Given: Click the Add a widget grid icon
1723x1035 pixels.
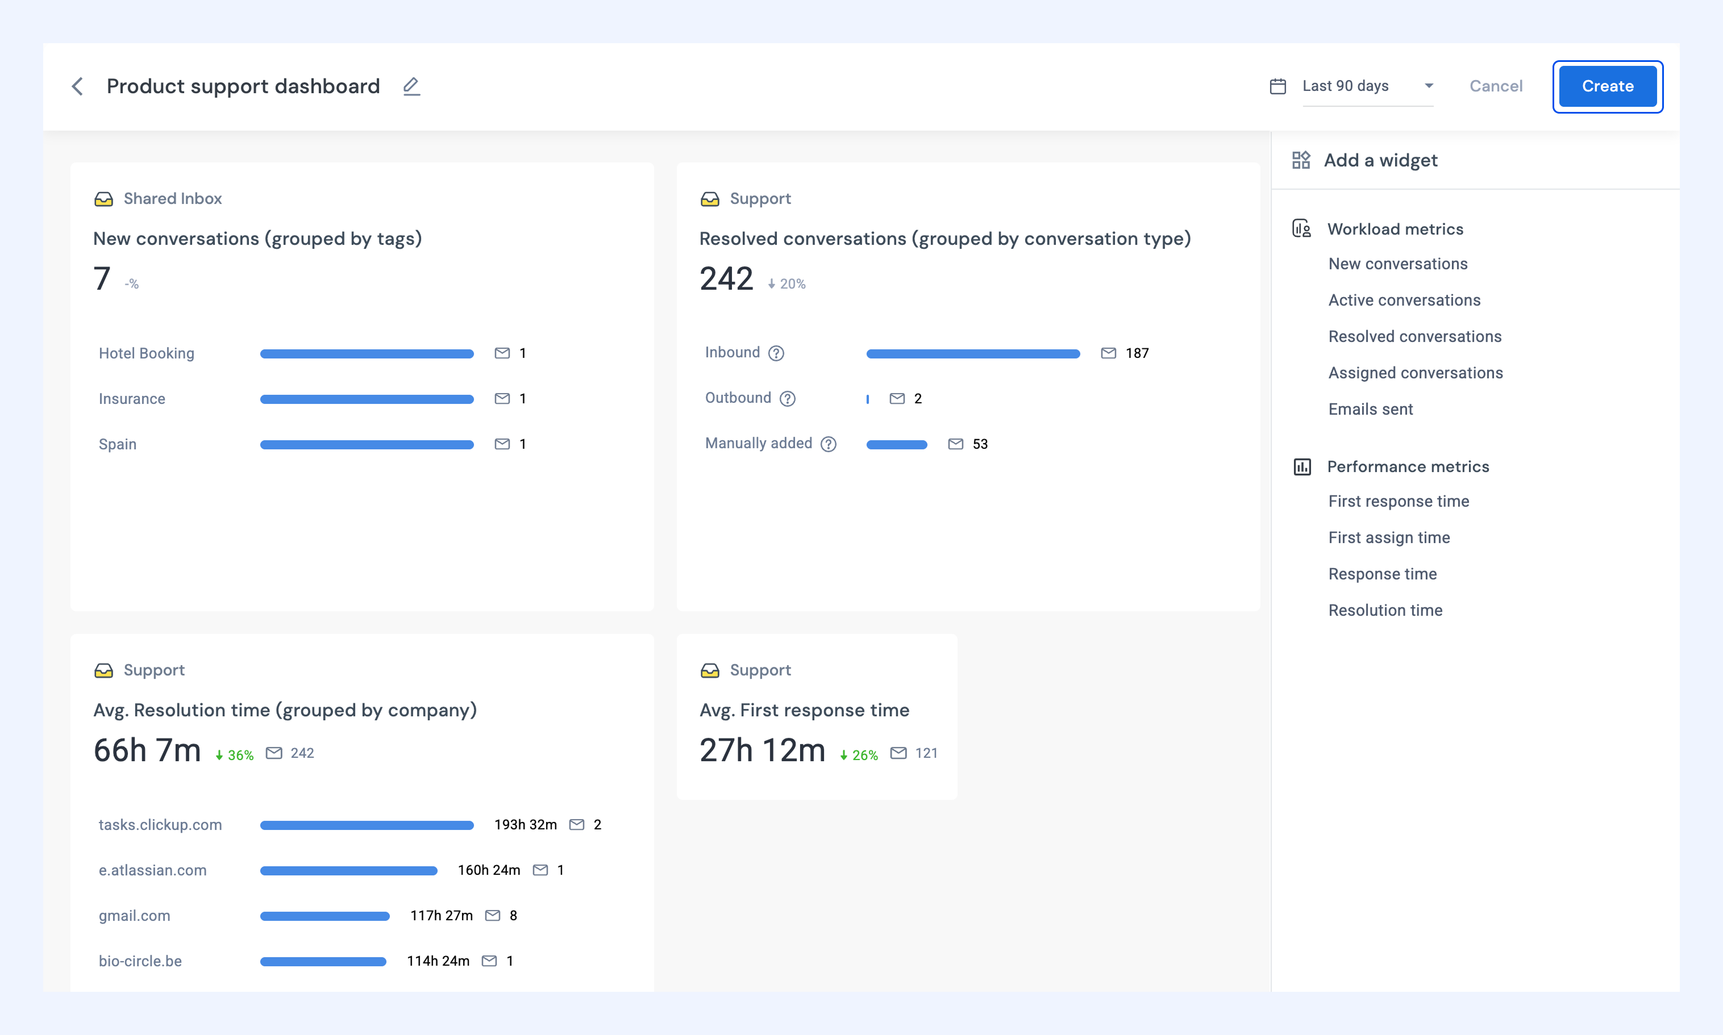Looking at the screenshot, I should click(1301, 160).
